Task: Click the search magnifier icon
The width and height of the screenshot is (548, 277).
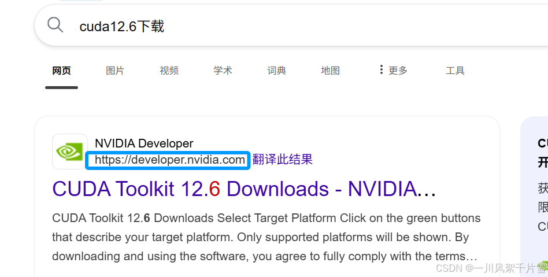Action: point(55,25)
